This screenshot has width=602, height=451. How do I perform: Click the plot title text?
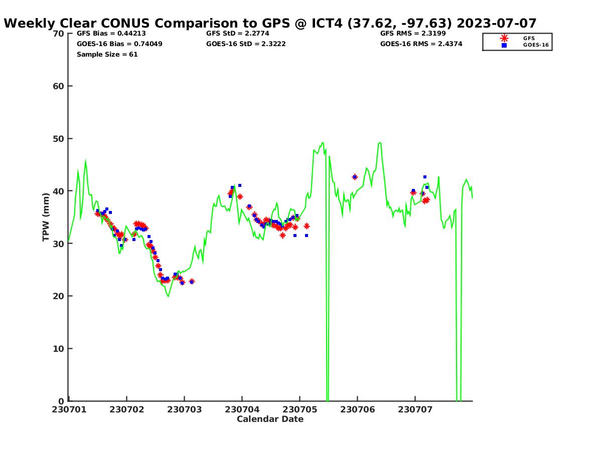[270, 23]
